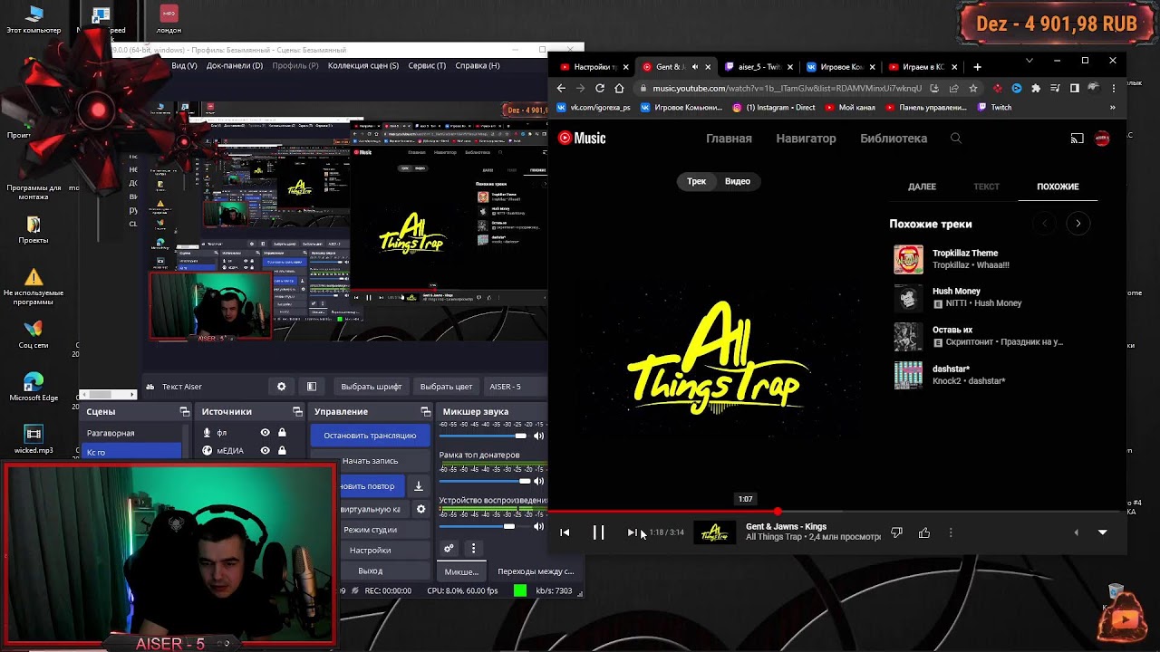1160x652 pixels.
Task: Open advanced audio properties gears icon in OBS
Action: pyautogui.click(x=449, y=548)
